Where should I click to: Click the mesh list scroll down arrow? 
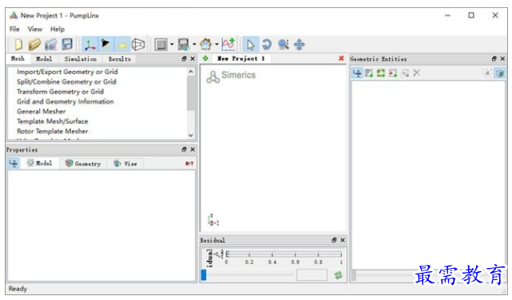tap(191, 135)
